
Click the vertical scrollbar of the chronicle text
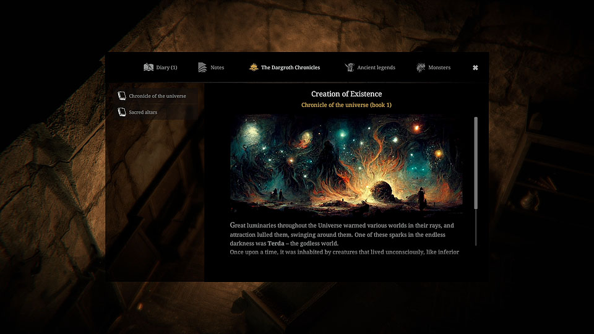(x=476, y=162)
